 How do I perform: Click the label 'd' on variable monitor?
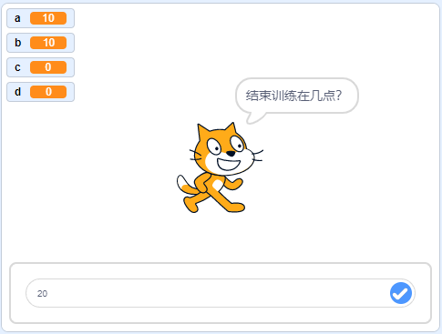tap(17, 92)
